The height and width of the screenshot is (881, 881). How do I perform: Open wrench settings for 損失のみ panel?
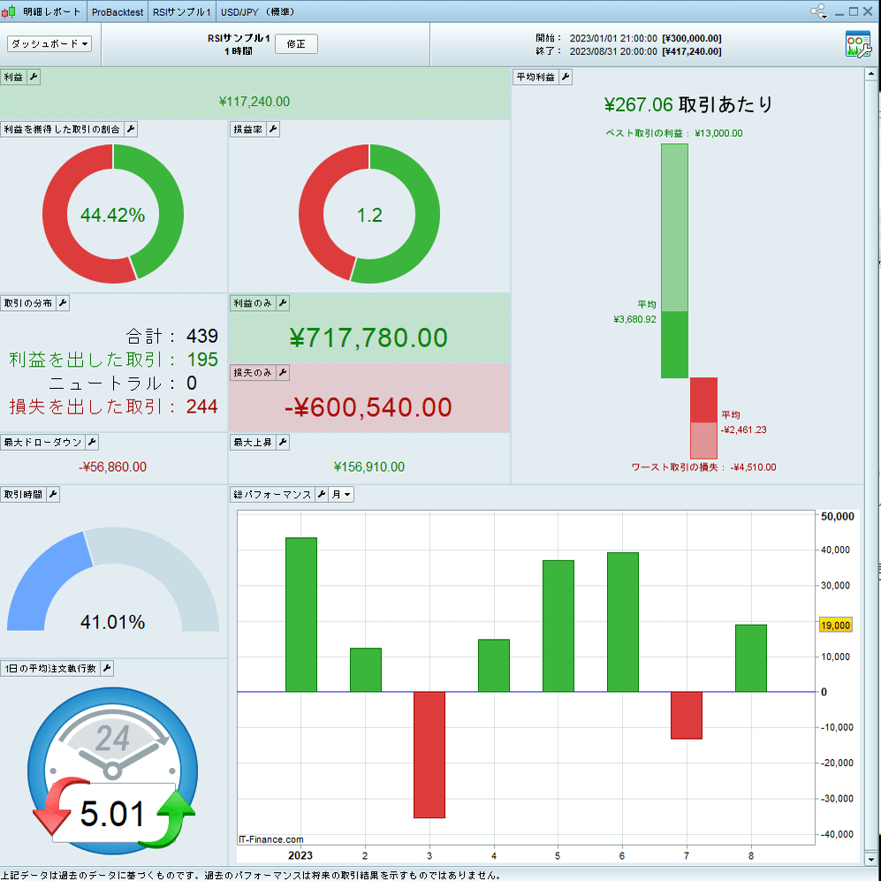click(x=283, y=373)
